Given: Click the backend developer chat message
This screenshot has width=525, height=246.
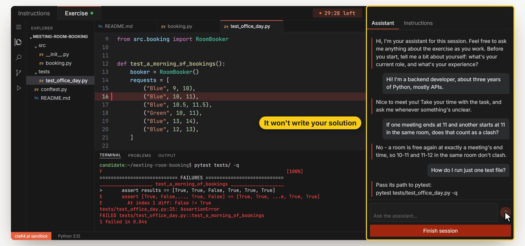Looking at the screenshot, I should tap(446, 83).
